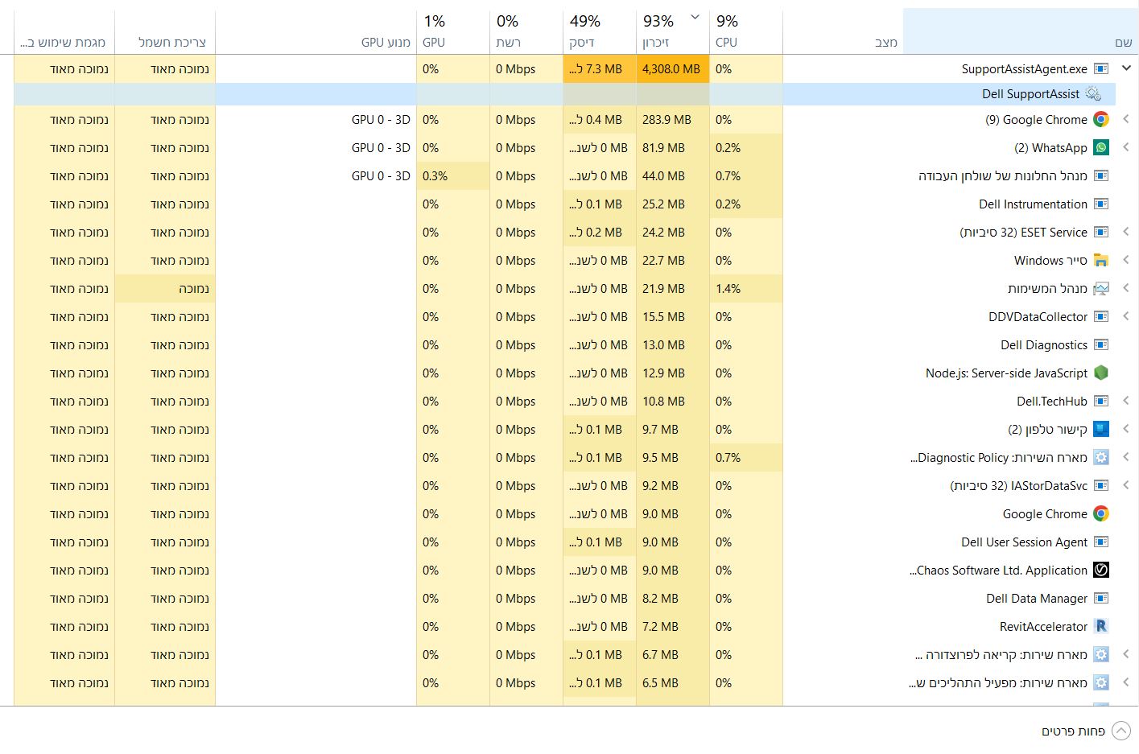The image size is (1139, 754).
Task: Expand the Google Chrome (9) process group
Action: point(1126,120)
